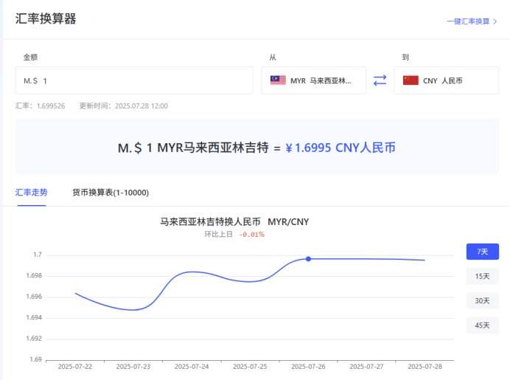Click the 环比上日 label
The height and width of the screenshot is (380, 510).
[219, 234]
